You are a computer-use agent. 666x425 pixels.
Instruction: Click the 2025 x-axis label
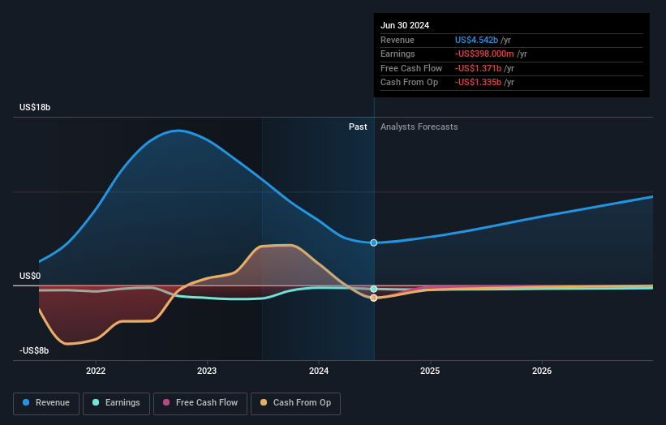[x=430, y=371]
